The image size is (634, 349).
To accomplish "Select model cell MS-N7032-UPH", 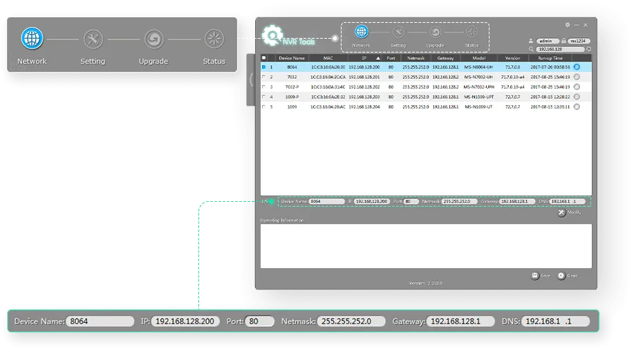I will [x=478, y=87].
